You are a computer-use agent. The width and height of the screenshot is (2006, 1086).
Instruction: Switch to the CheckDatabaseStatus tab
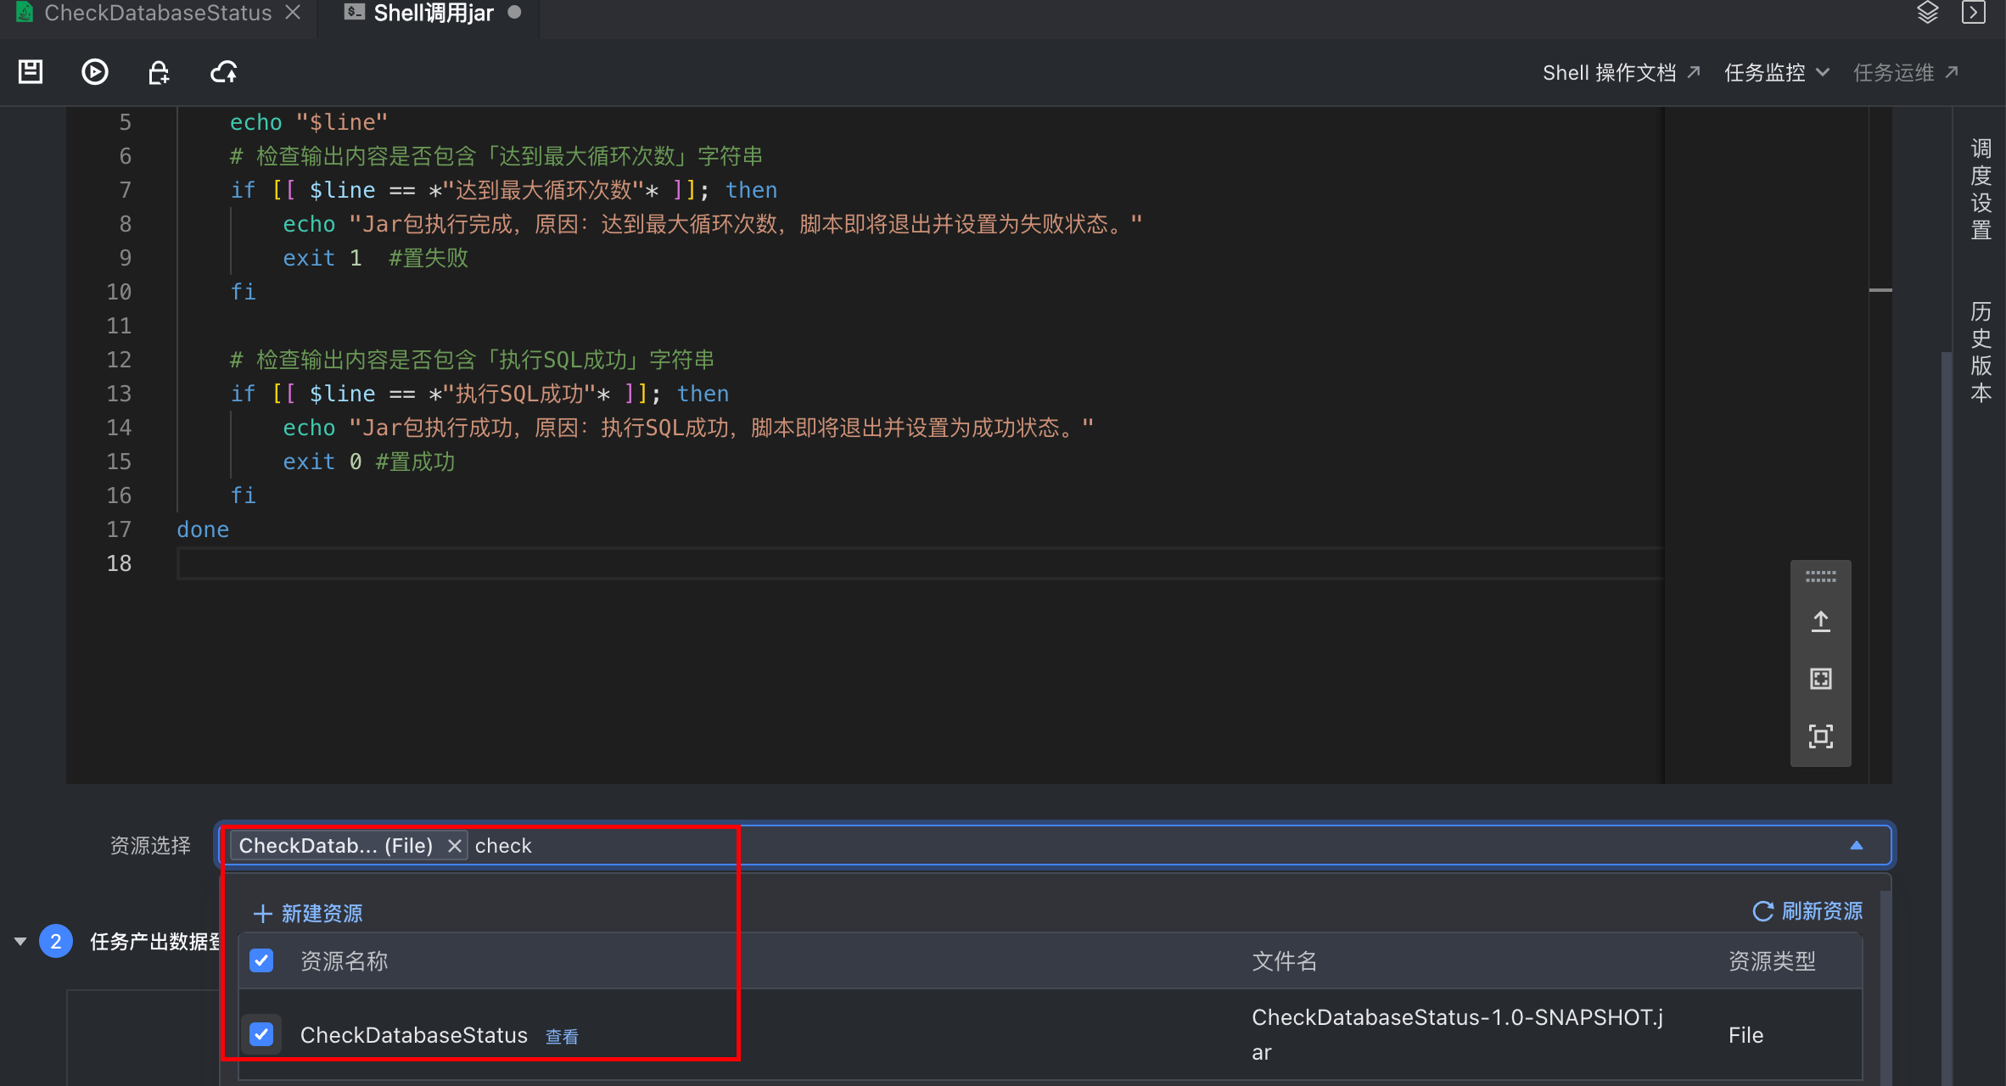[158, 13]
